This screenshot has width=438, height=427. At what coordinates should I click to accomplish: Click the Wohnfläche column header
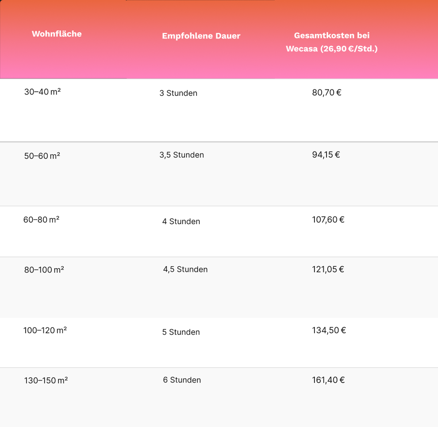click(x=57, y=34)
